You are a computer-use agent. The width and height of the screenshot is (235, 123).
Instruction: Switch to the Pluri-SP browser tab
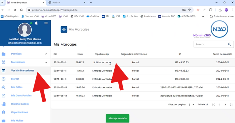(67, 2)
